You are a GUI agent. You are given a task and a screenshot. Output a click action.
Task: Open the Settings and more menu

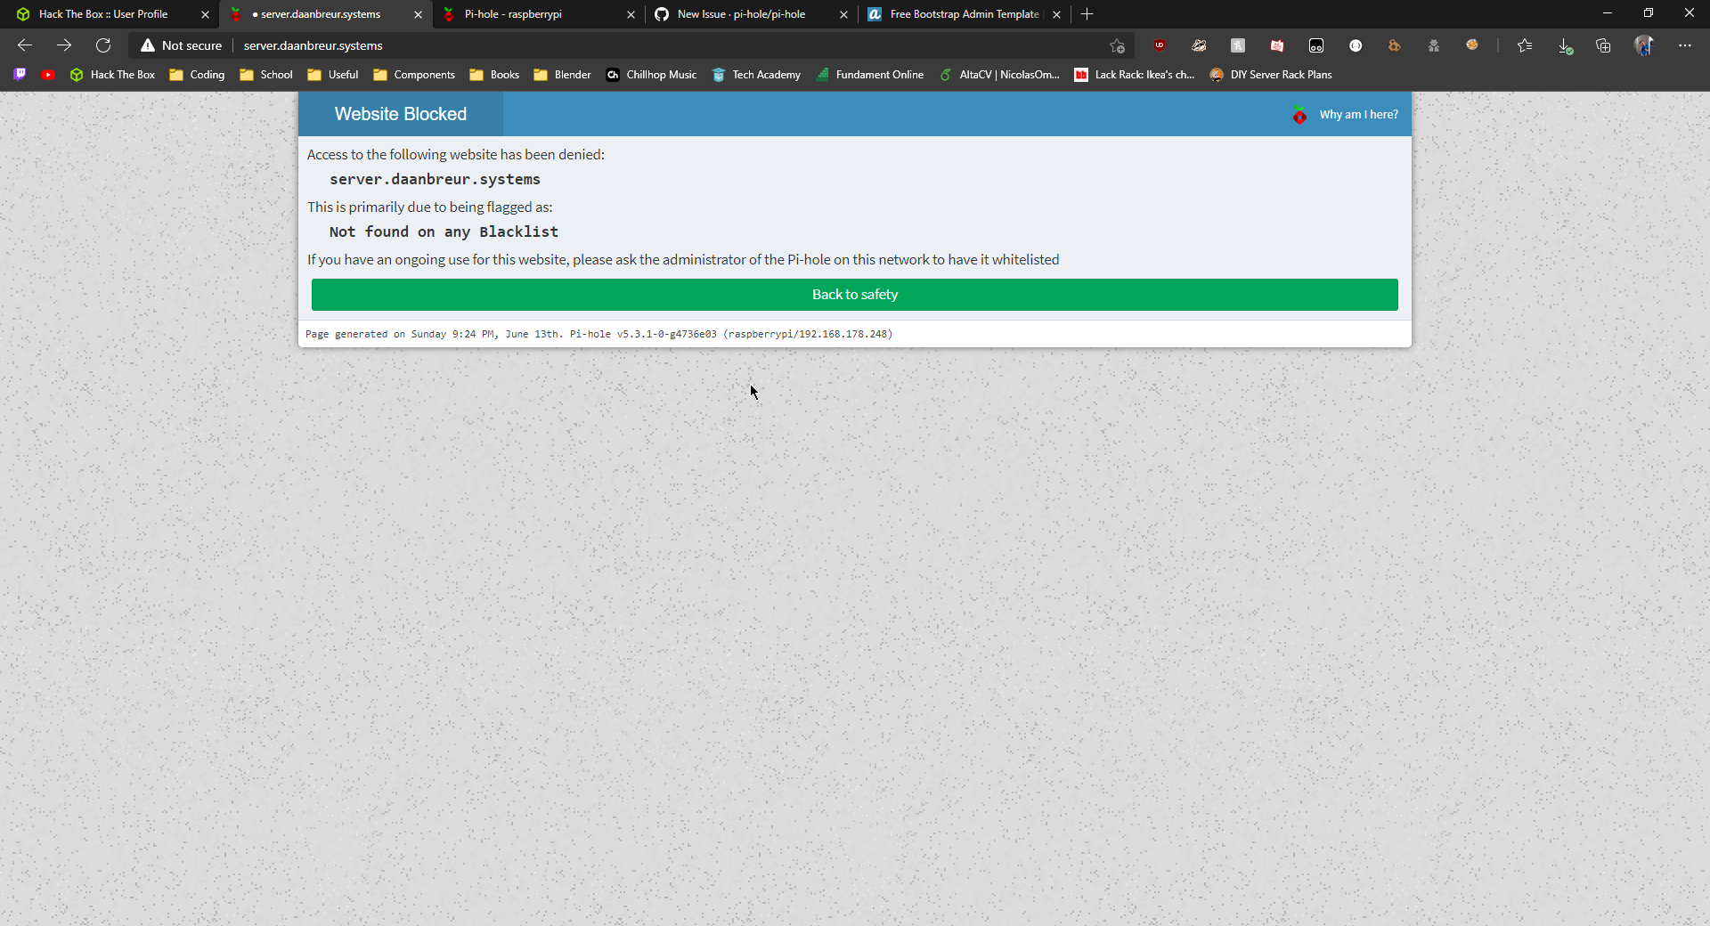coord(1685,45)
